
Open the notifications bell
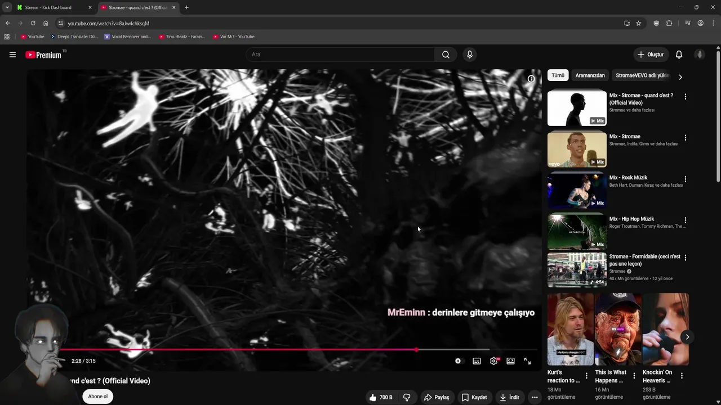coord(679,55)
